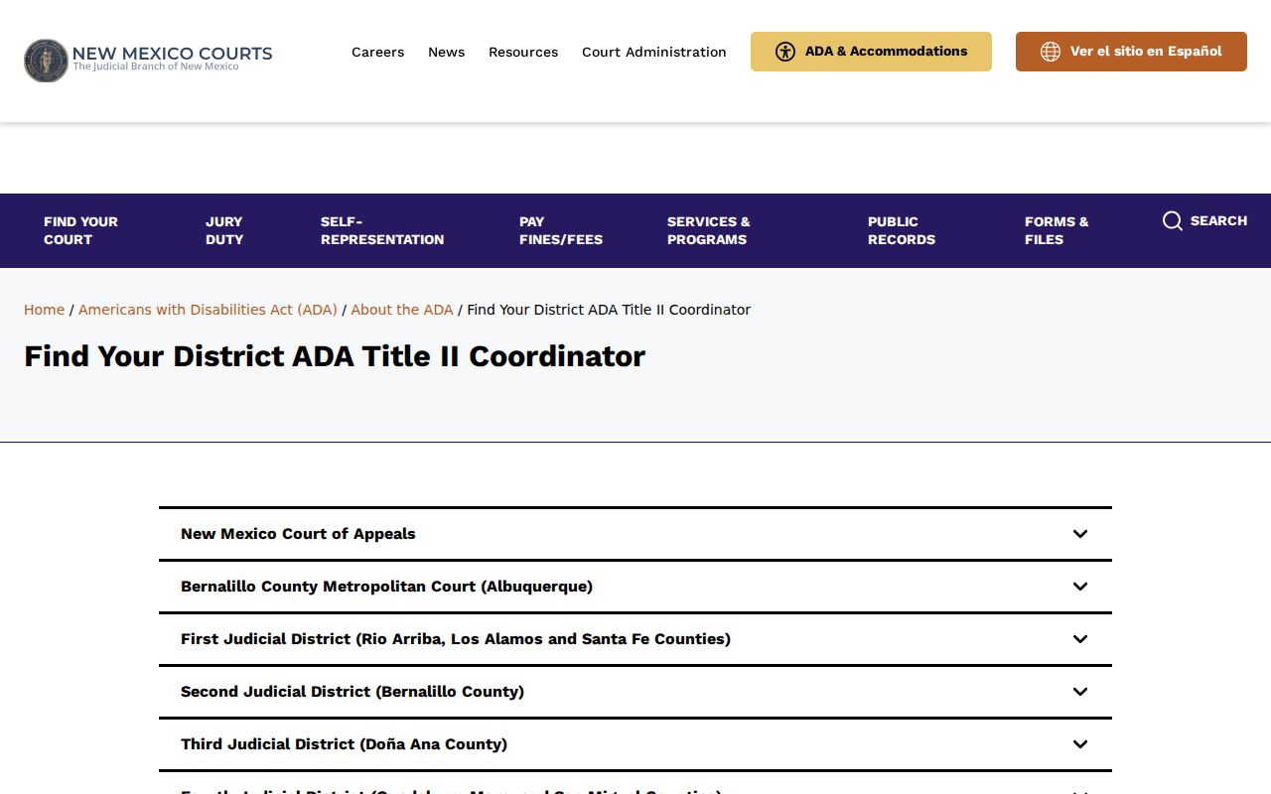Viewport: 1271px width, 794px height.
Task: Click the globe icon for Español
Action: tap(1051, 52)
